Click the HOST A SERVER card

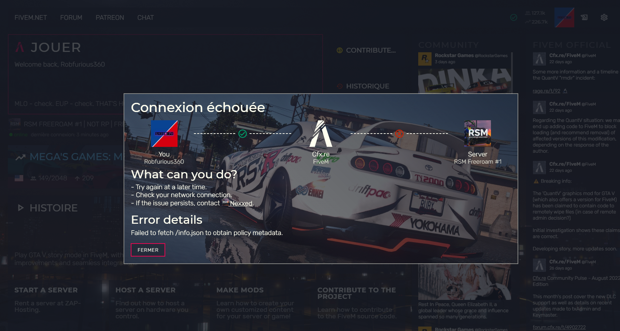152,303
